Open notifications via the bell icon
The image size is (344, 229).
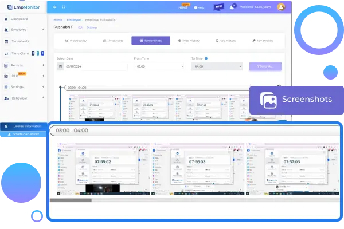(233, 7)
